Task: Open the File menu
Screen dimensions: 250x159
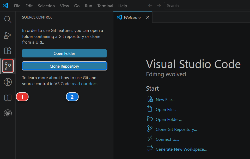Action: coord(17,6)
